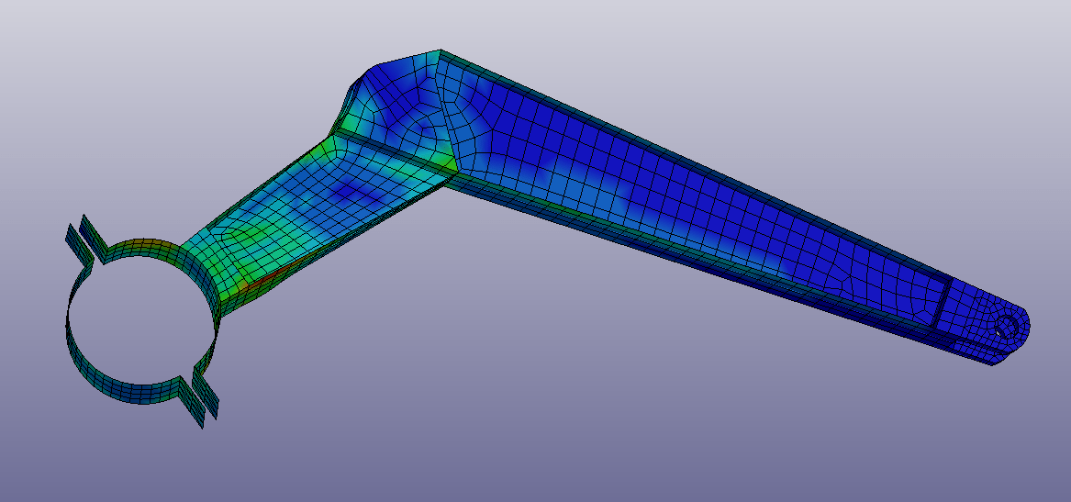
Task: Select the pin hole at the arm's narrow tip
Action: [x=1007, y=326]
